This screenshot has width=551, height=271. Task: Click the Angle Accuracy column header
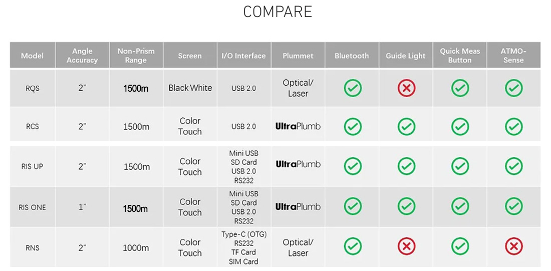click(82, 56)
